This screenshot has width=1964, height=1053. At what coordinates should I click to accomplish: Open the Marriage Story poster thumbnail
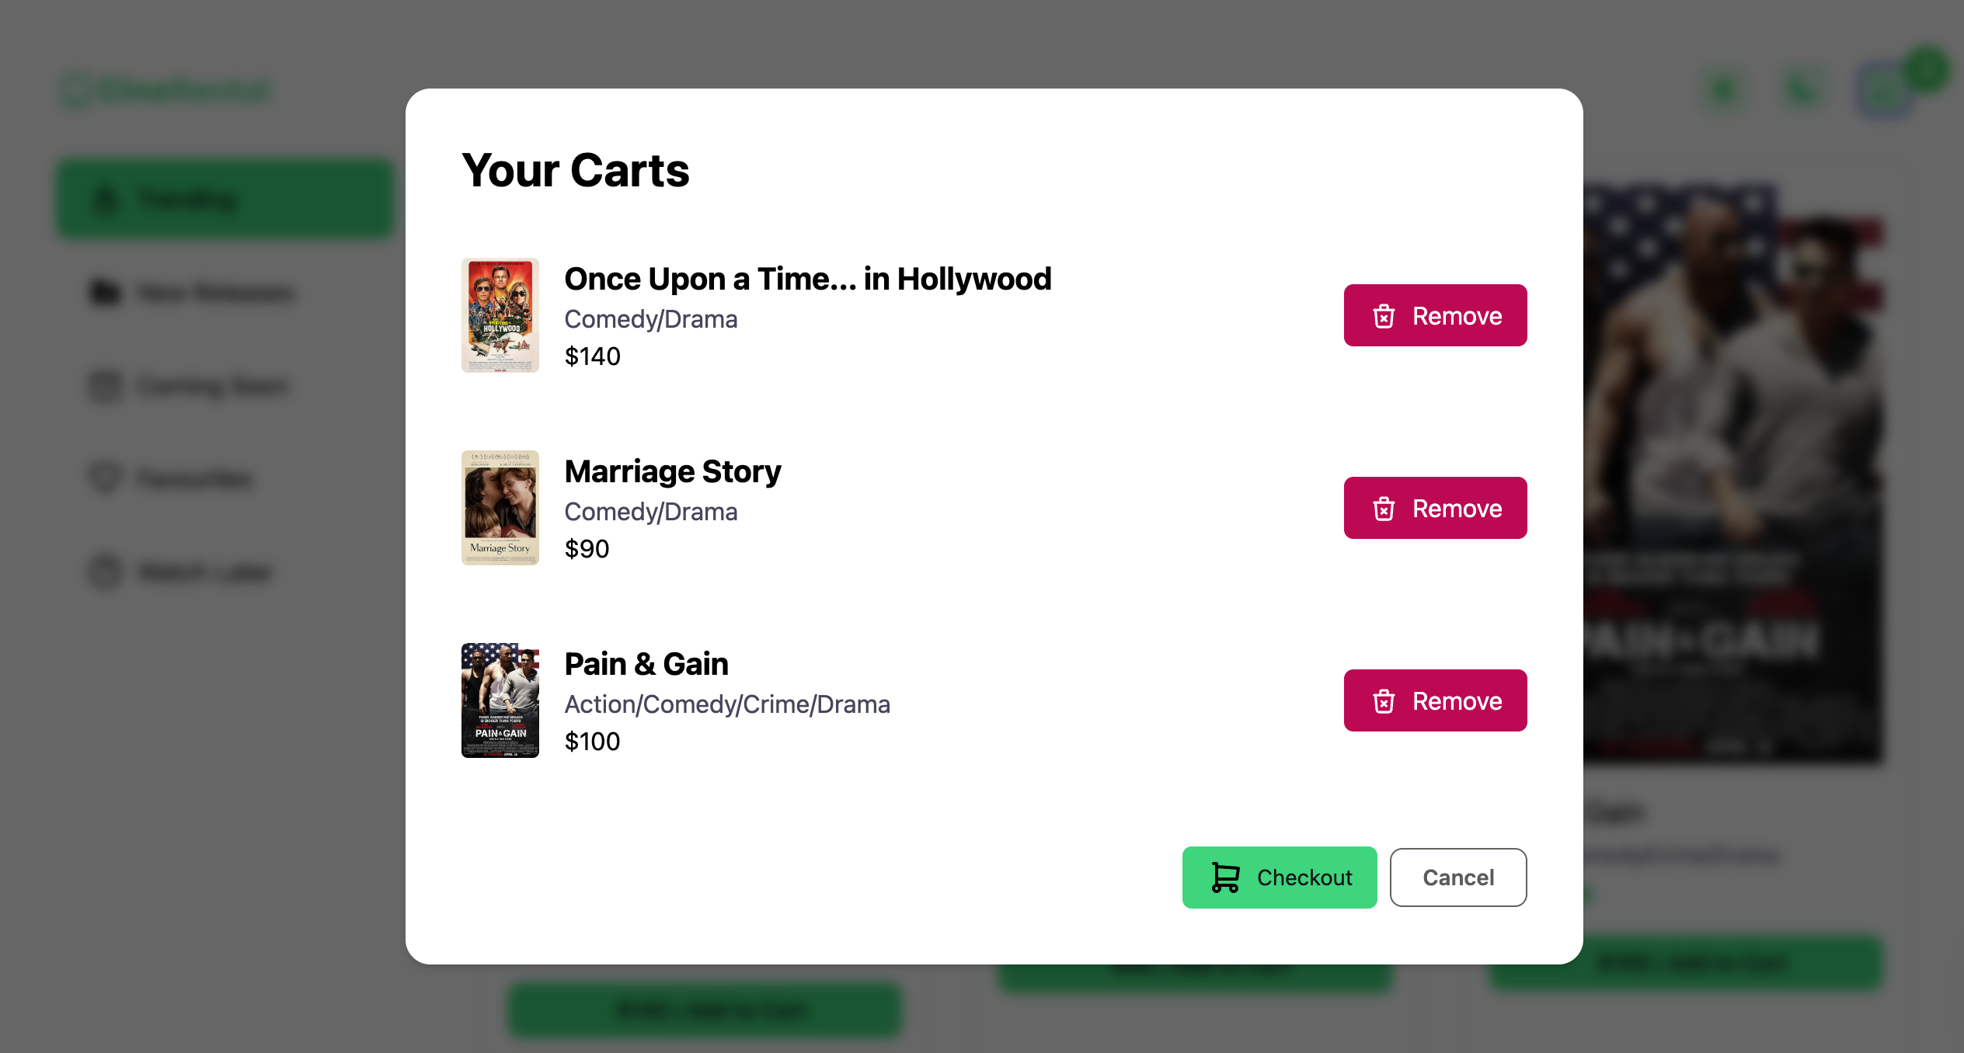coord(500,508)
